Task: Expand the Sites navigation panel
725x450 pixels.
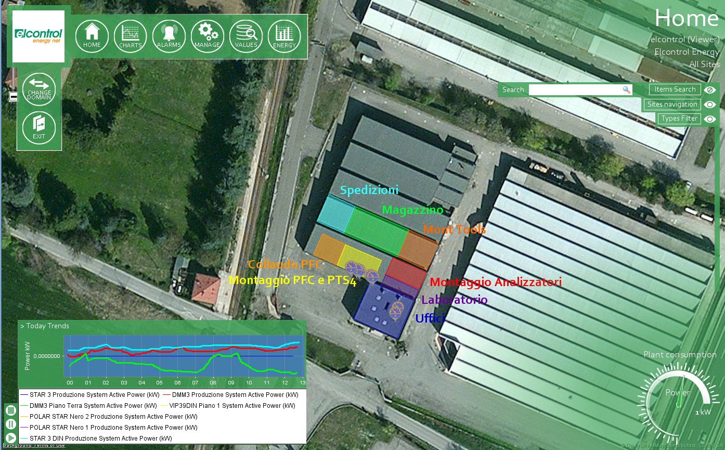Action: pos(672,105)
